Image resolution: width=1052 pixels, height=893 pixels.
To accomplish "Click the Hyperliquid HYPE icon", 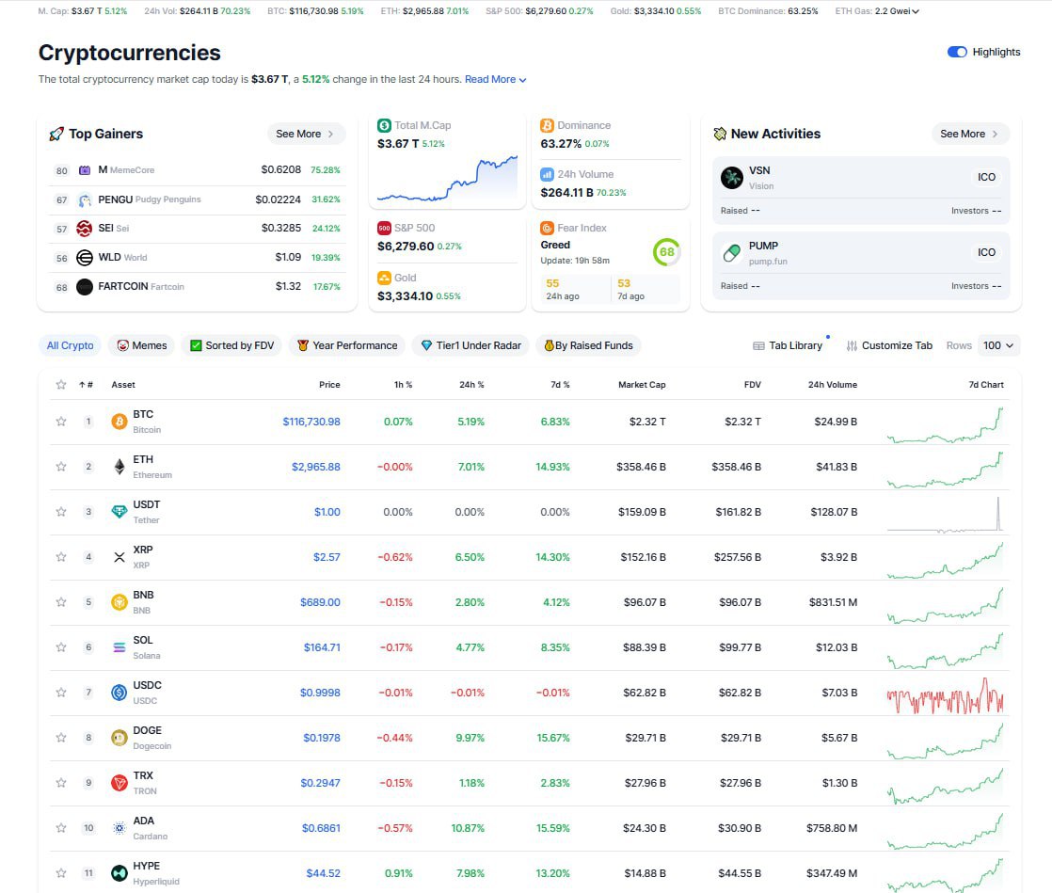I will 120,873.
